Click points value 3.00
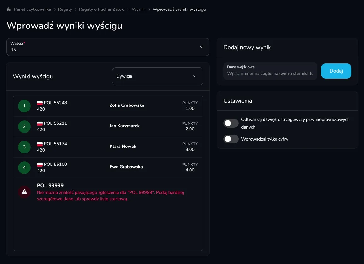The height and width of the screenshot is (264, 364). 190,149
